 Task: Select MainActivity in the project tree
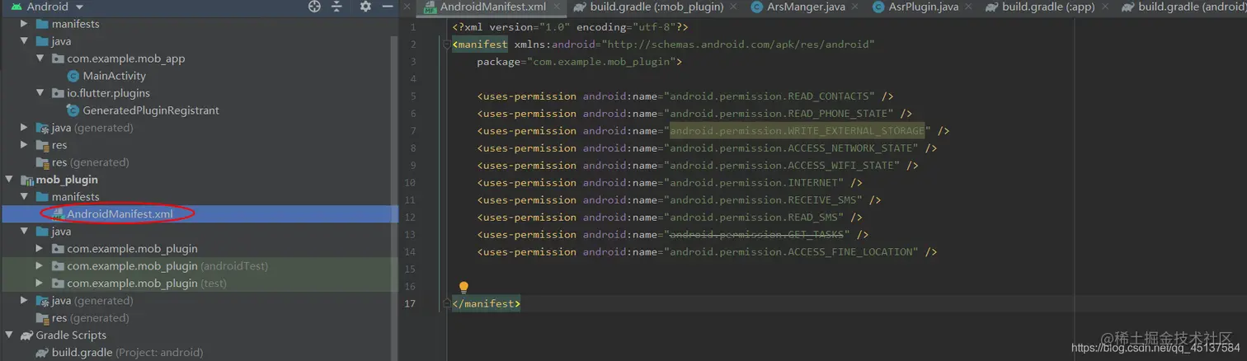(115, 76)
